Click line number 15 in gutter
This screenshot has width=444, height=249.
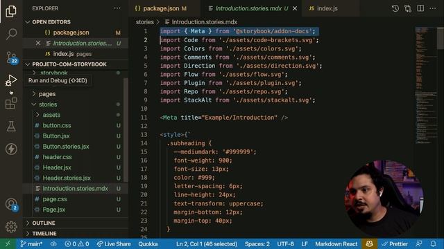click(x=144, y=152)
